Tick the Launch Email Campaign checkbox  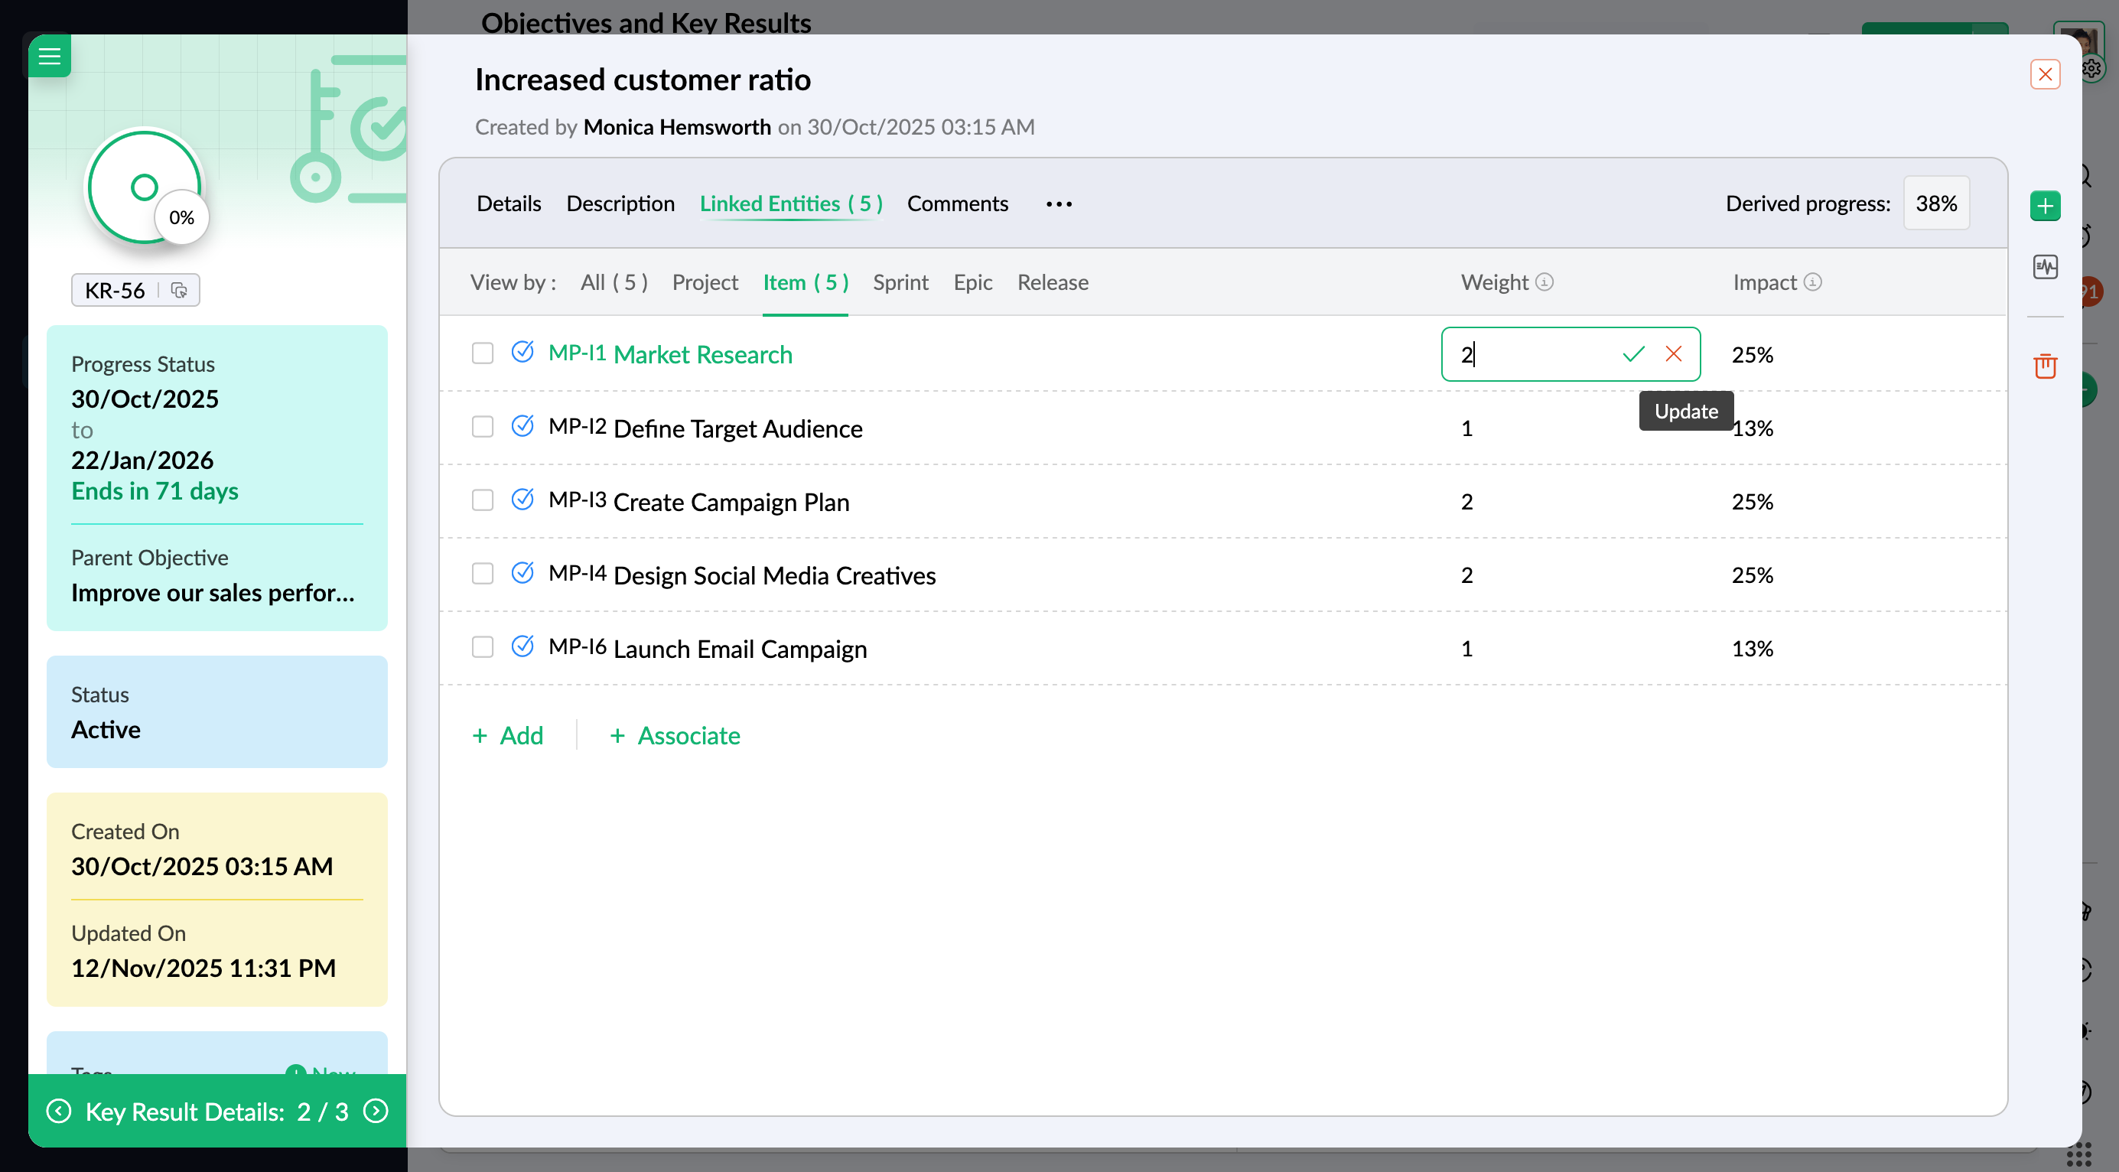[x=482, y=648]
